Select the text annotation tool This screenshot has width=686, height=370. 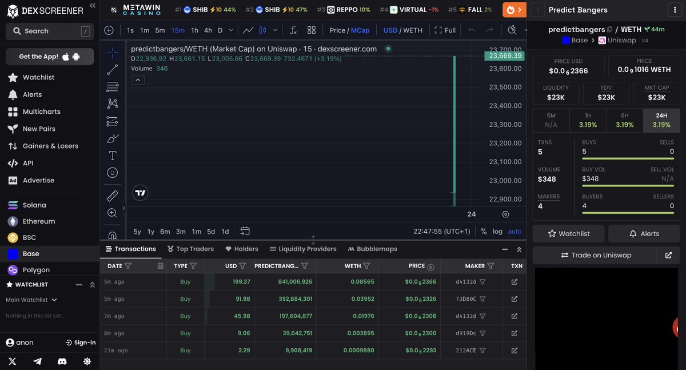[x=113, y=156]
